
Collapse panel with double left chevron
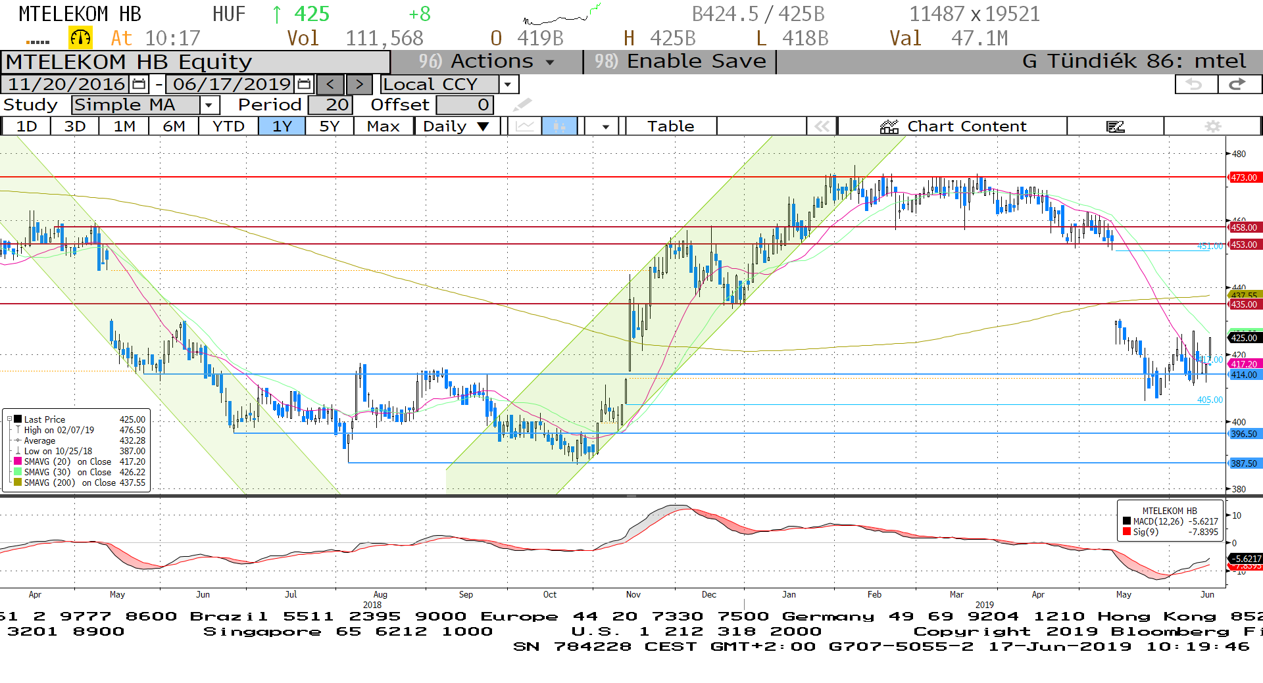[822, 126]
